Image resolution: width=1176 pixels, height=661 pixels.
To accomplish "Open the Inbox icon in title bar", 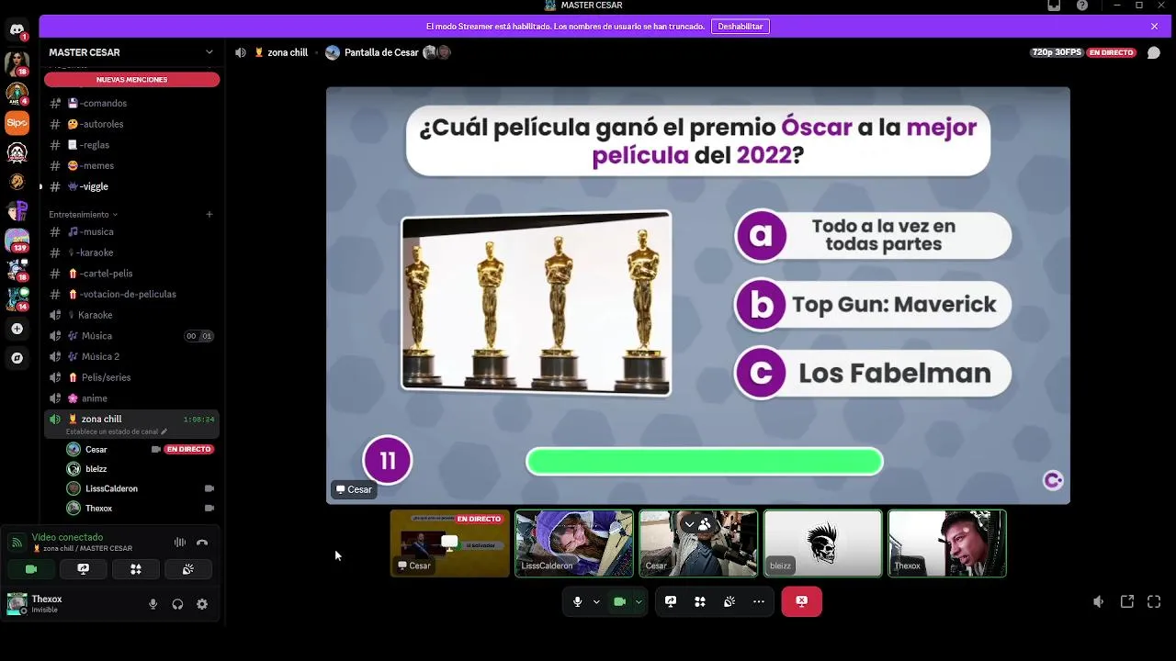I will [x=1054, y=6].
